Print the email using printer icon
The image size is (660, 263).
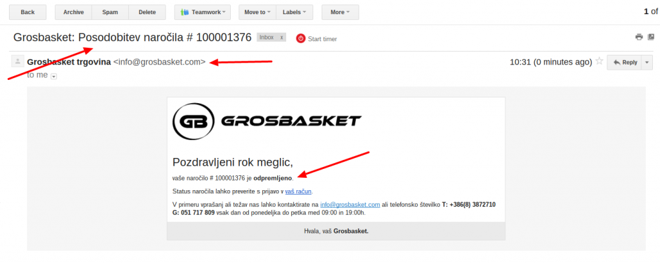639,37
